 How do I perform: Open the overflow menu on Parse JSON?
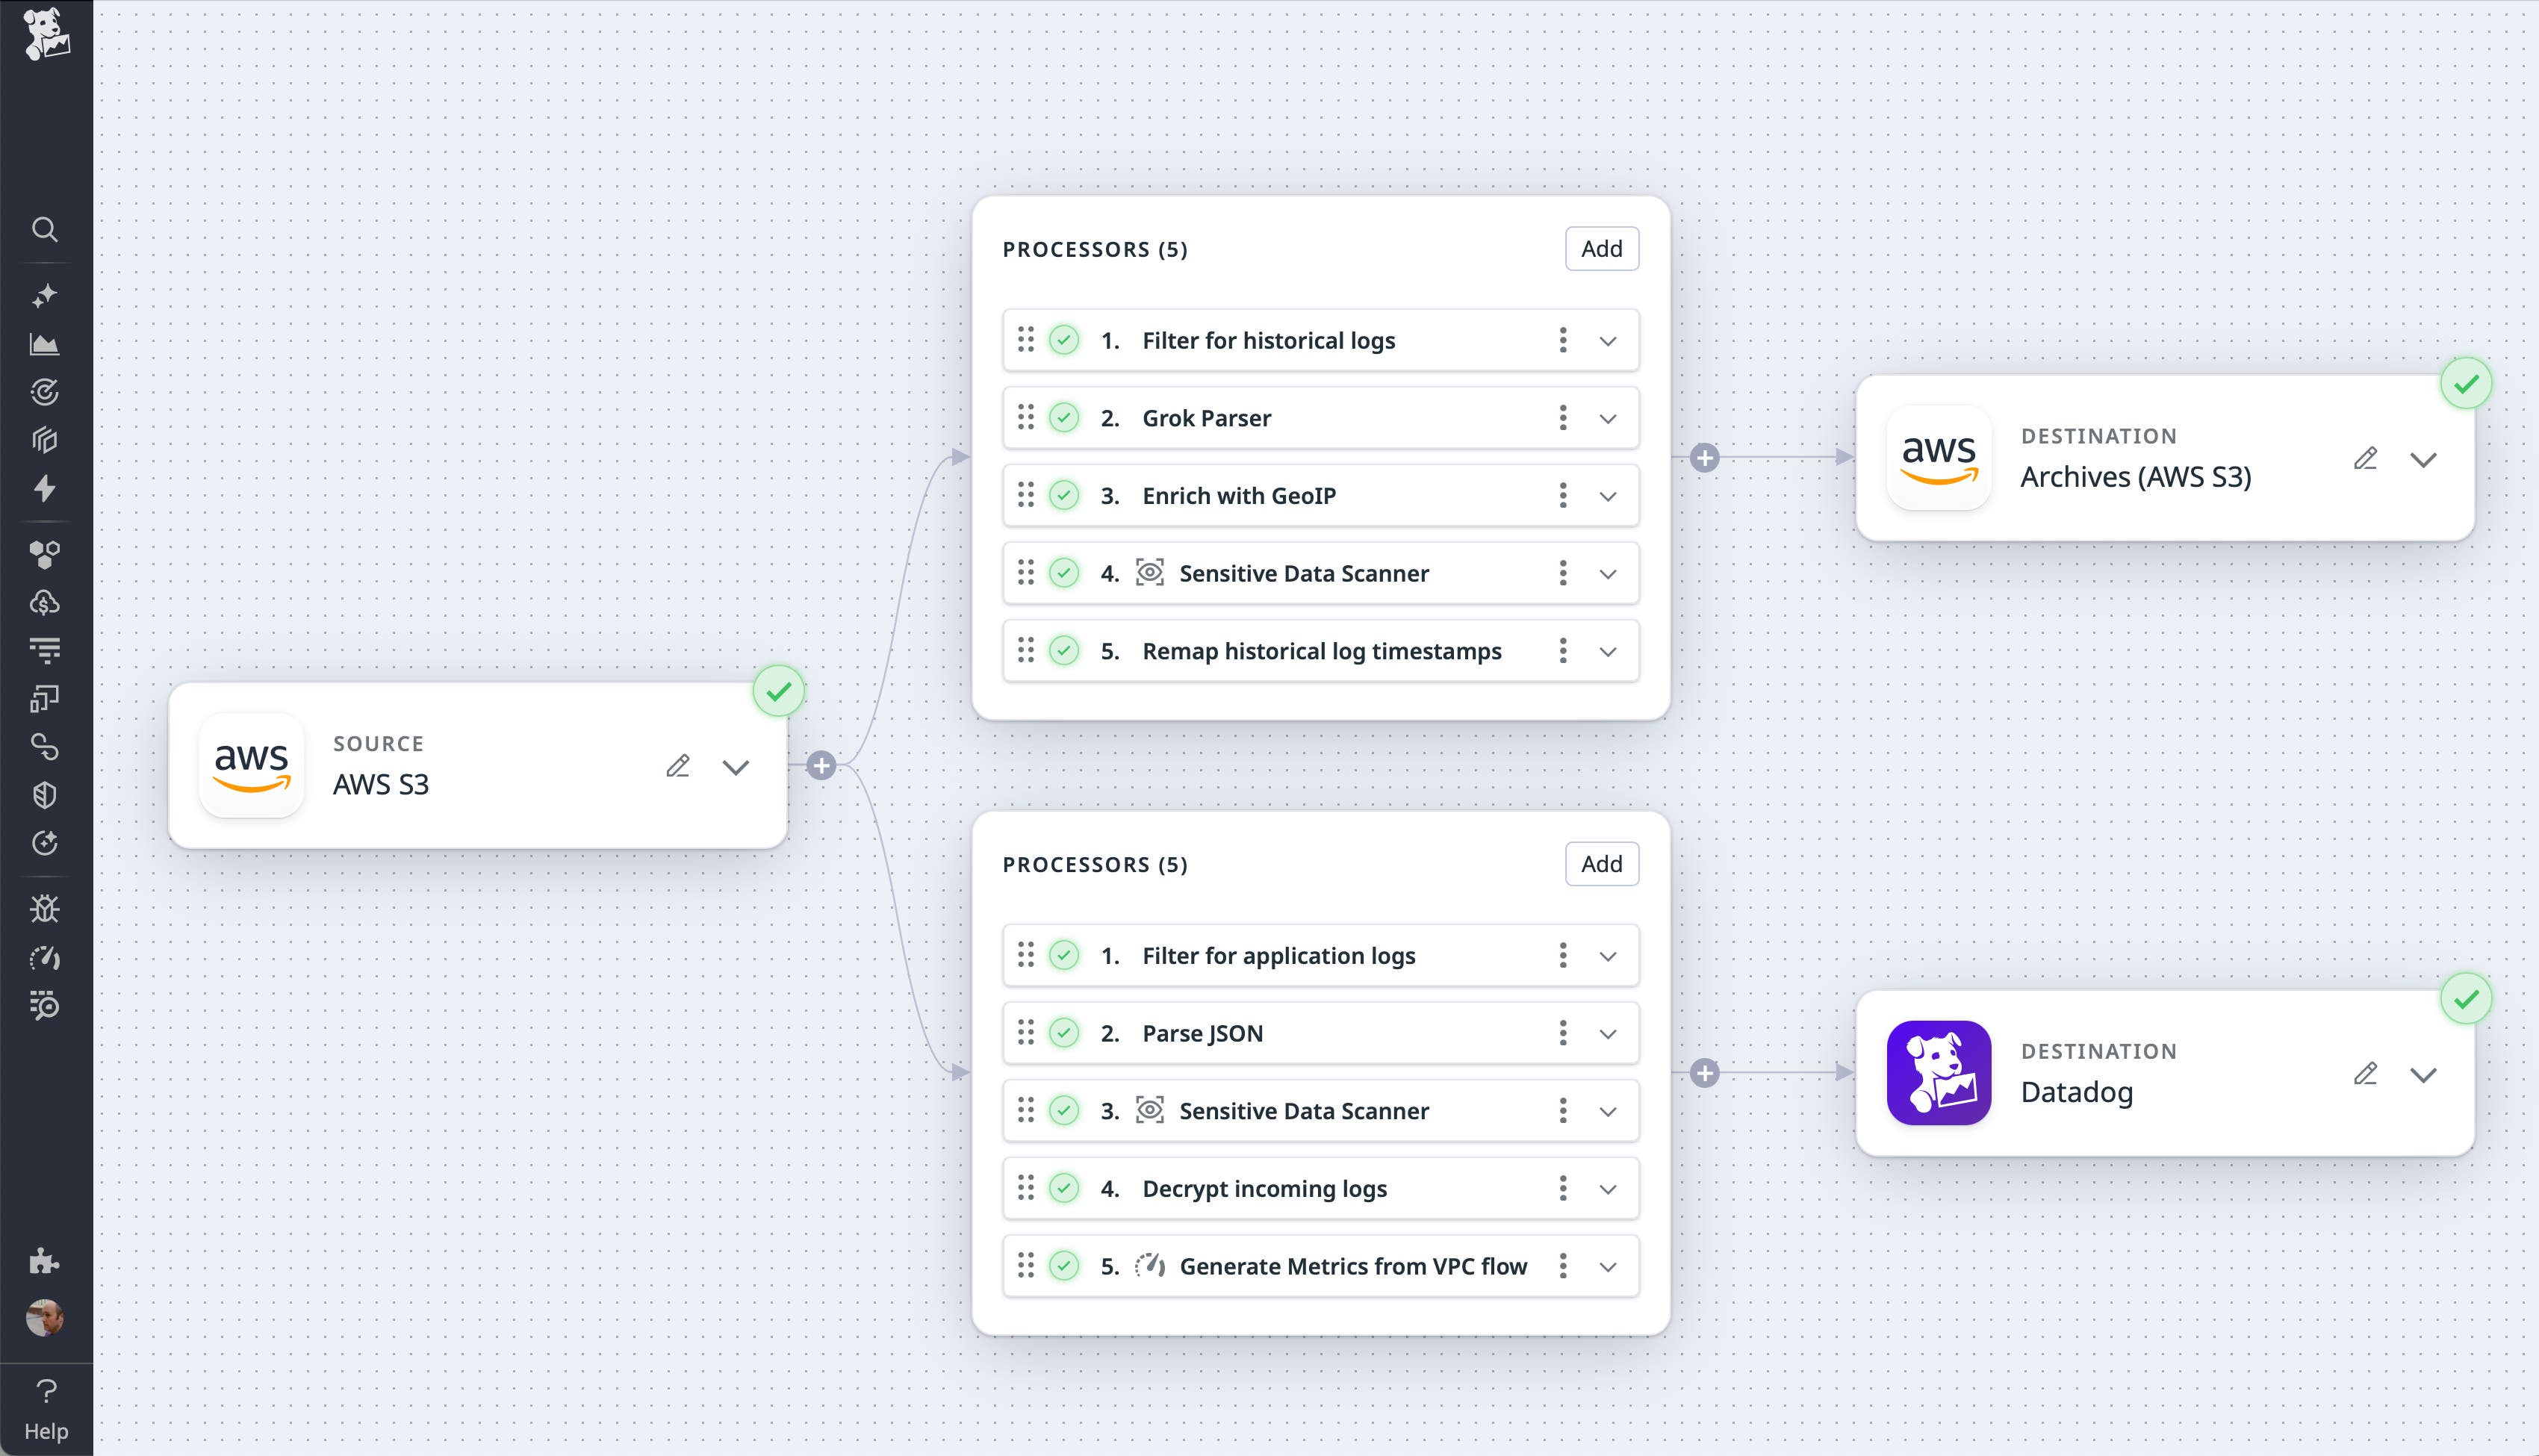pos(1563,1033)
